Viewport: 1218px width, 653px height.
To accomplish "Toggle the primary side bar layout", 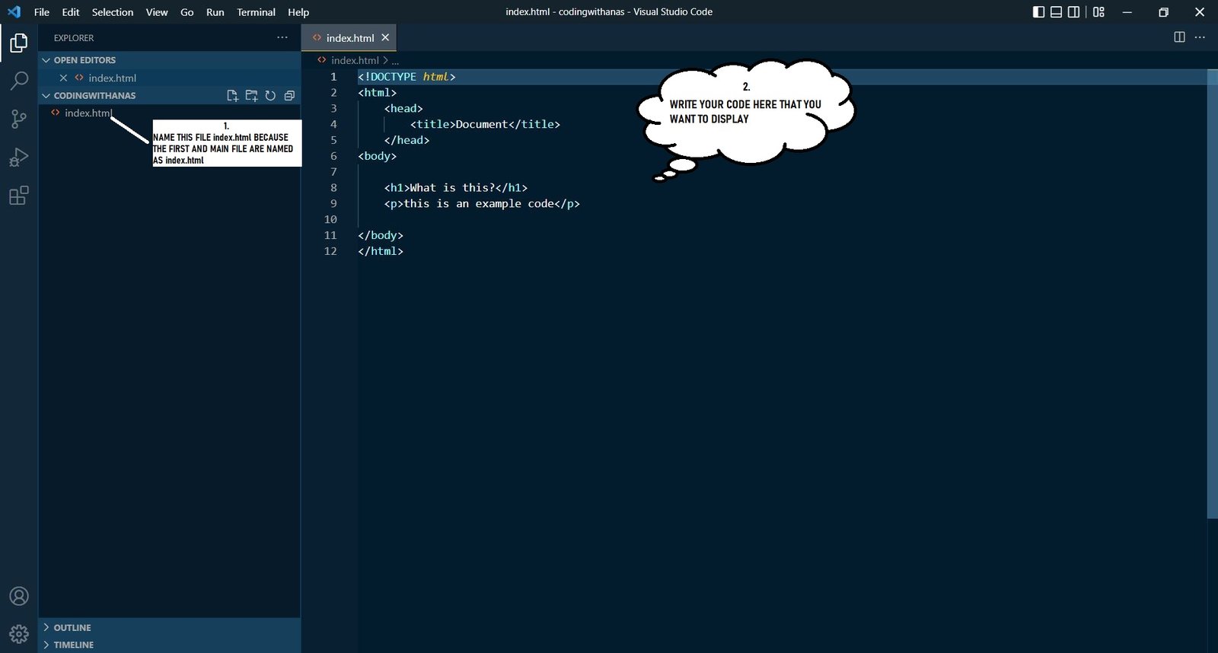I will point(1038,11).
